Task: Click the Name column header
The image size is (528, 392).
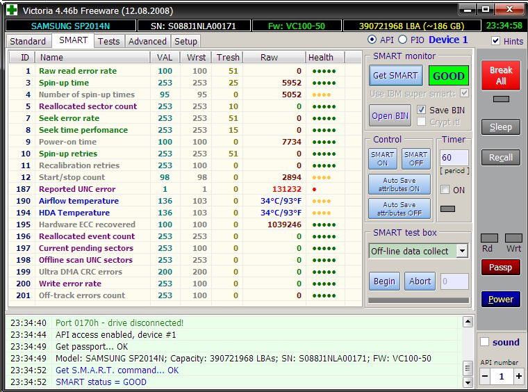Action: tap(92, 57)
